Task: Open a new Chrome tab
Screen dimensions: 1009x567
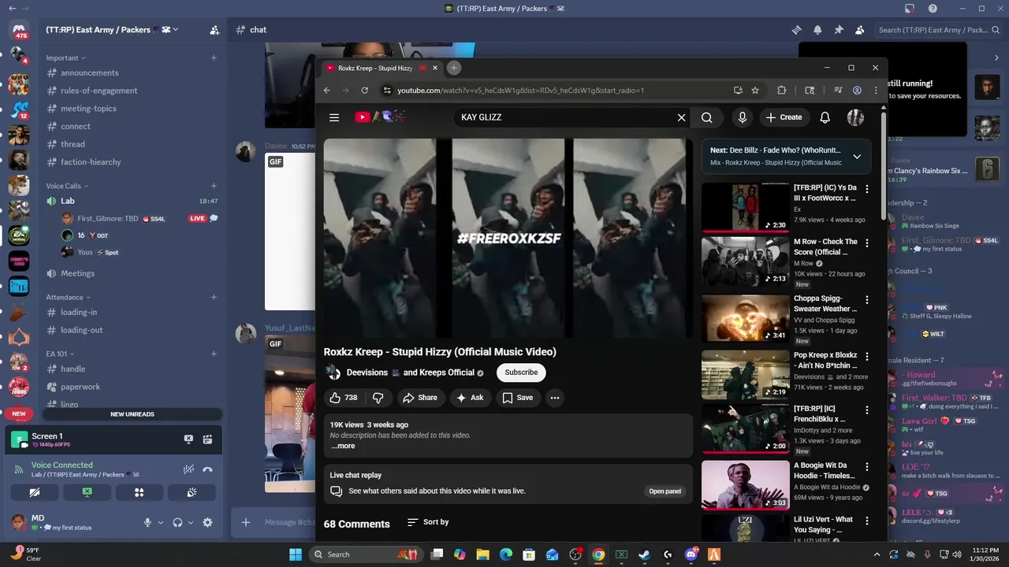Action: pyautogui.click(x=453, y=68)
